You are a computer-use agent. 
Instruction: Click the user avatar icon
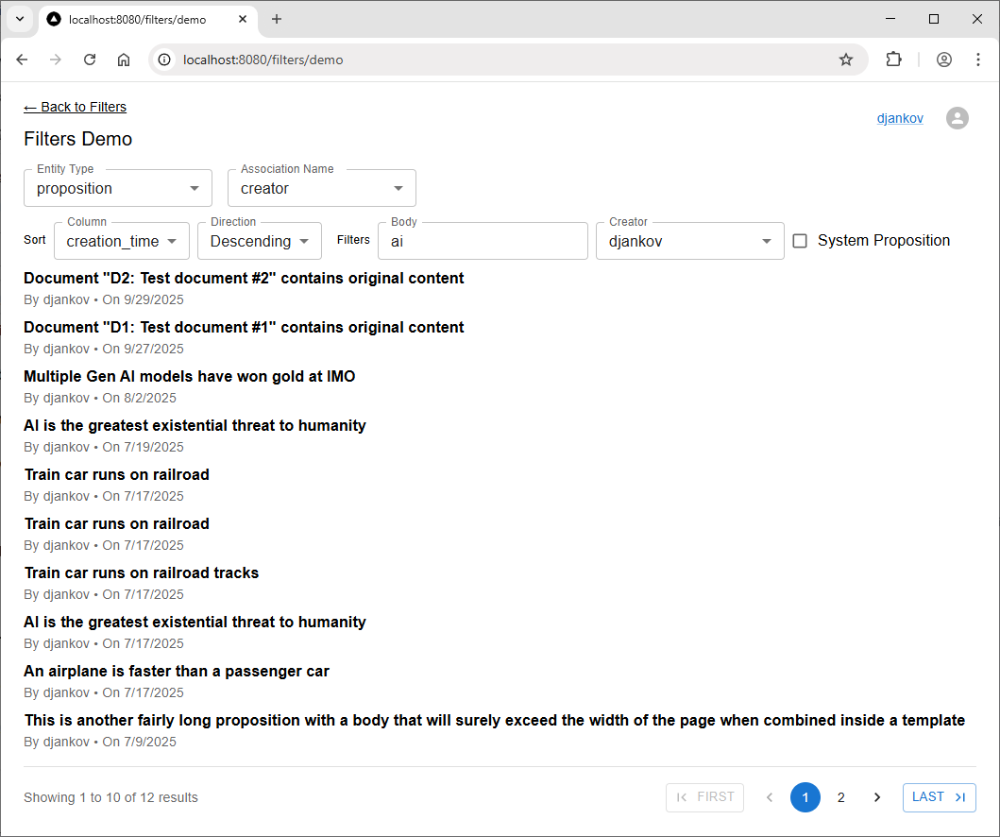click(x=957, y=118)
